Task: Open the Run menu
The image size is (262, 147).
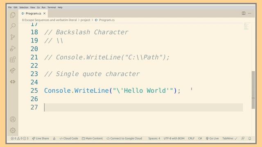Action: 44,7
